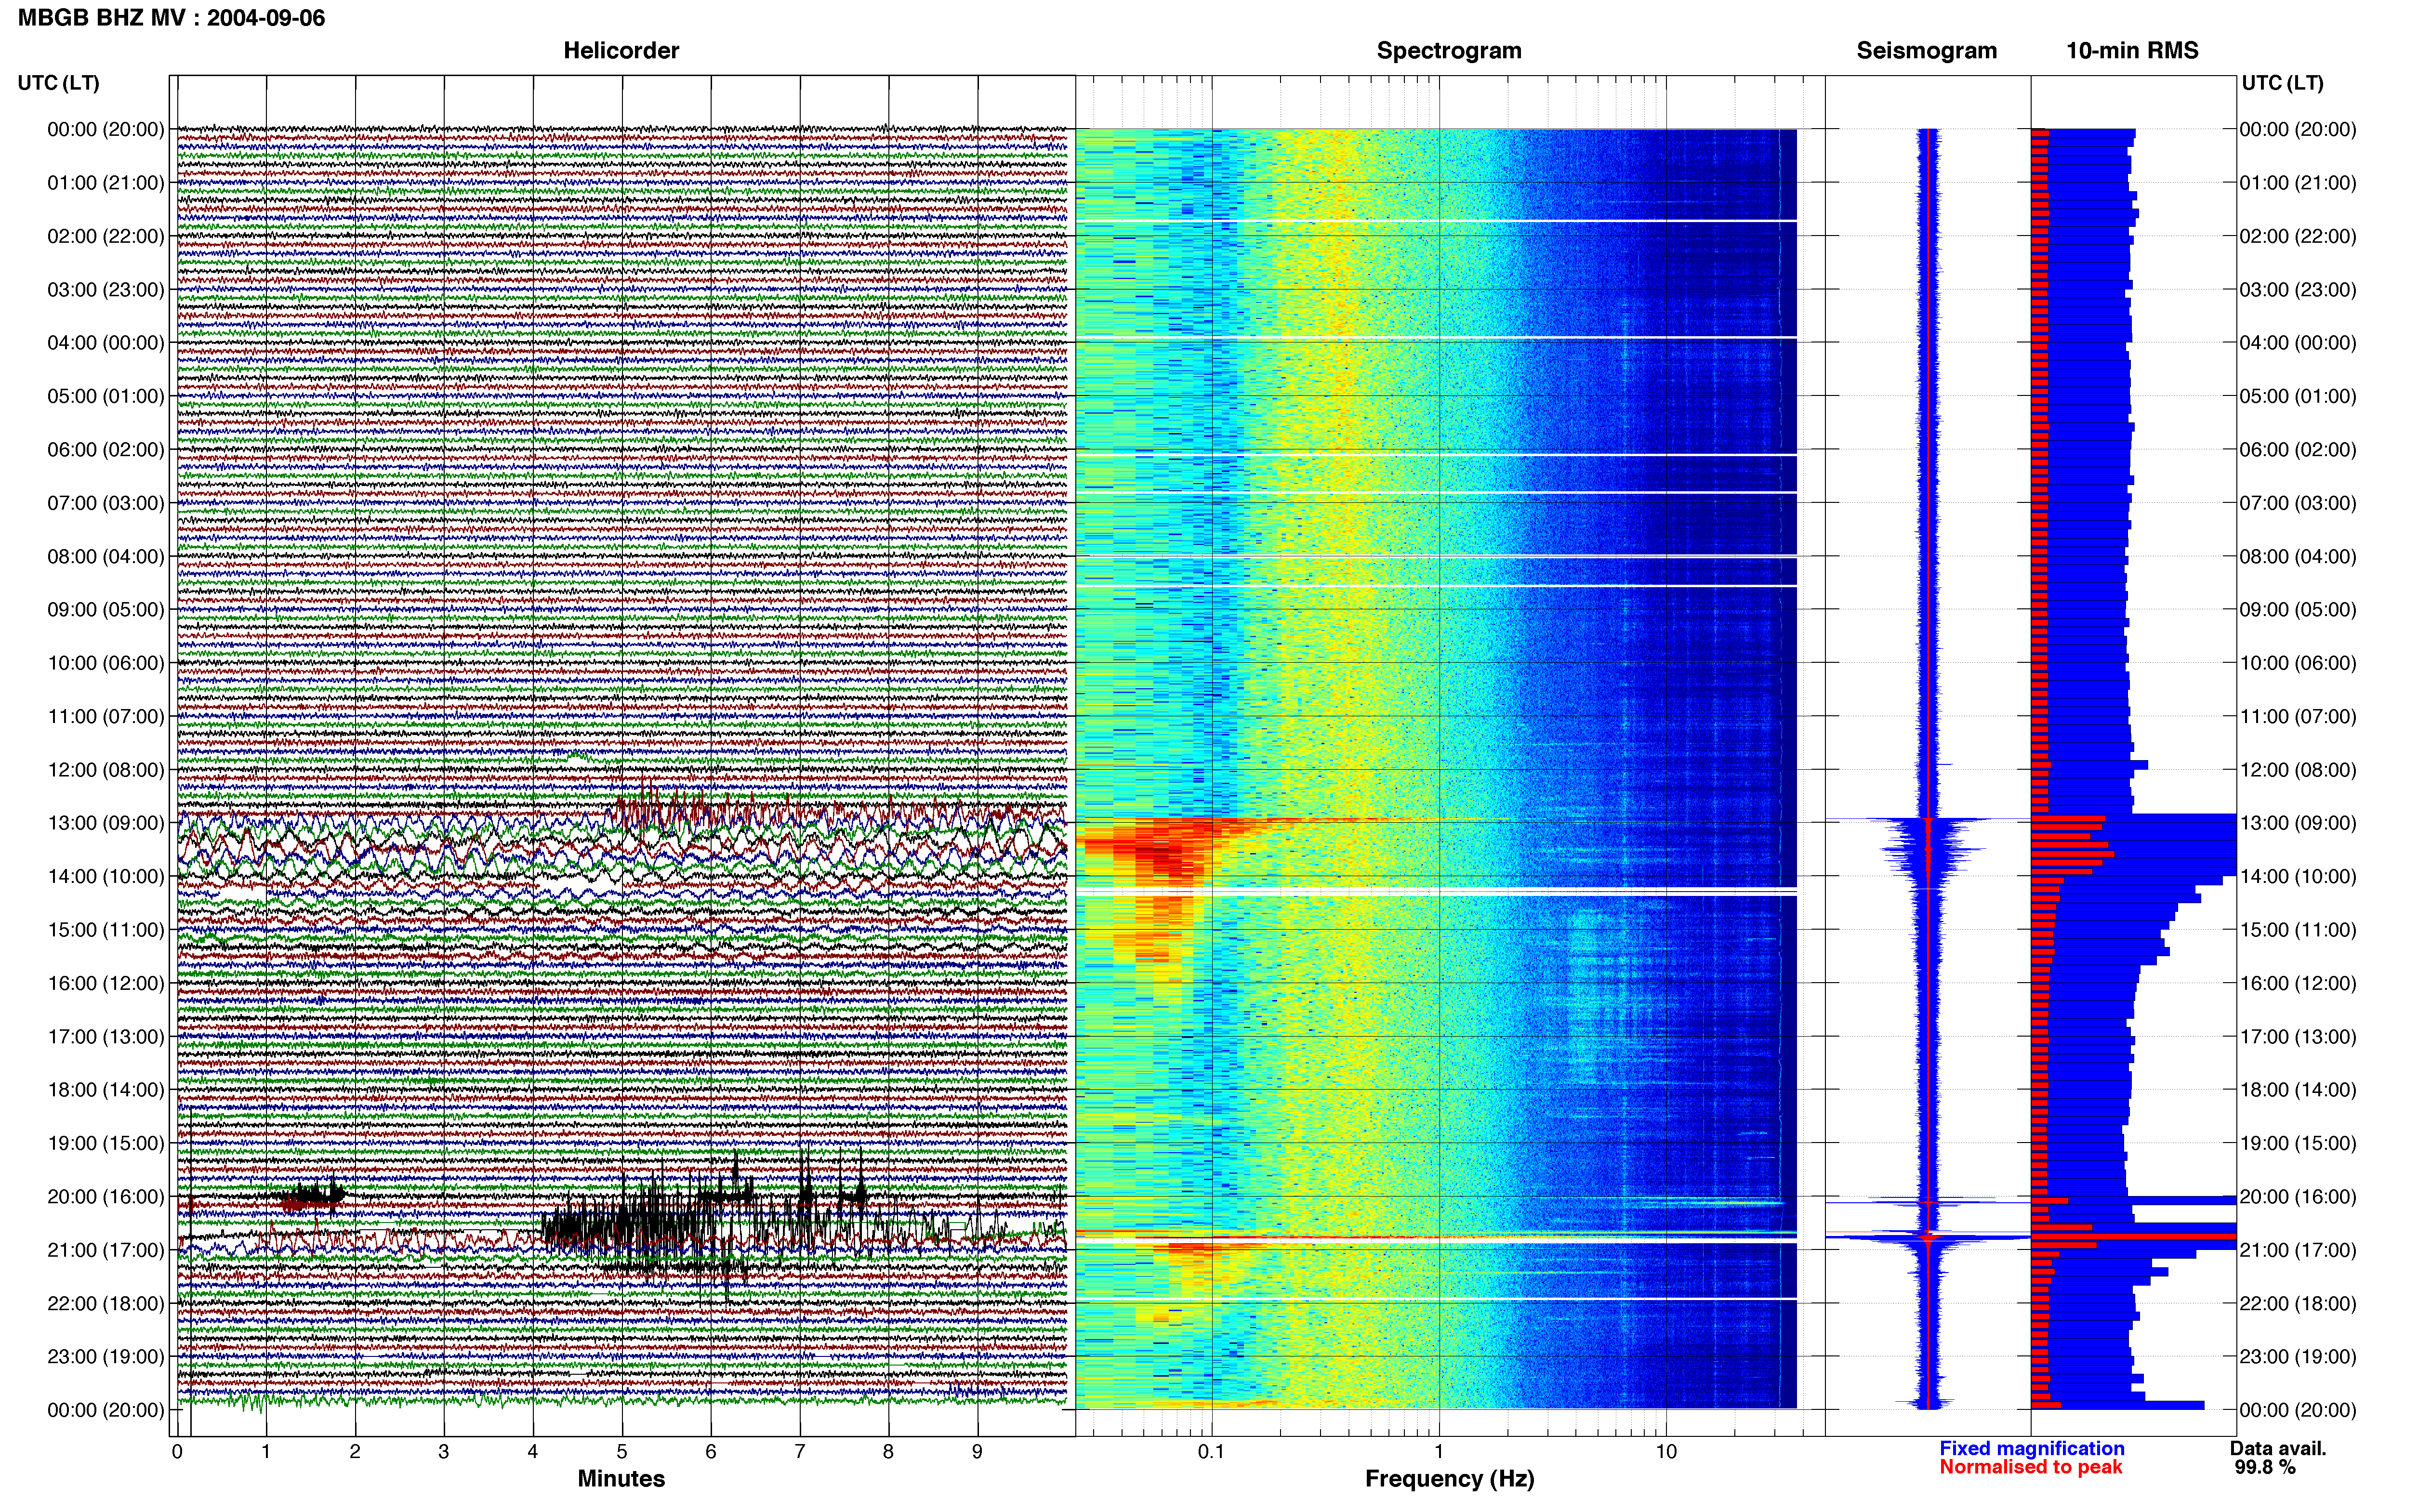The width and height of the screenshot is (2418, 1512).
Task: Click left time label '23:00 (19:00)'
Action: click(x=106, y=1357)
